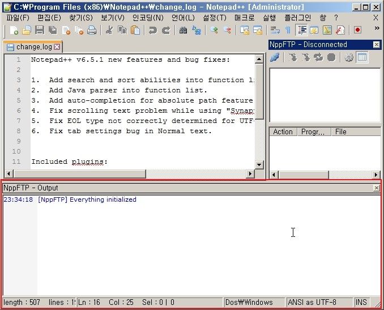Click the NppFTP download file icon
The height and width of the screenshot is (310, 384).
coord(292,58)
